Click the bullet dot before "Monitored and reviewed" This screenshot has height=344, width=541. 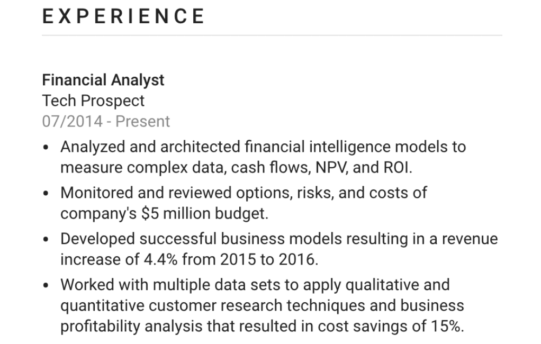pyautogui.click(x=47, y=194)
